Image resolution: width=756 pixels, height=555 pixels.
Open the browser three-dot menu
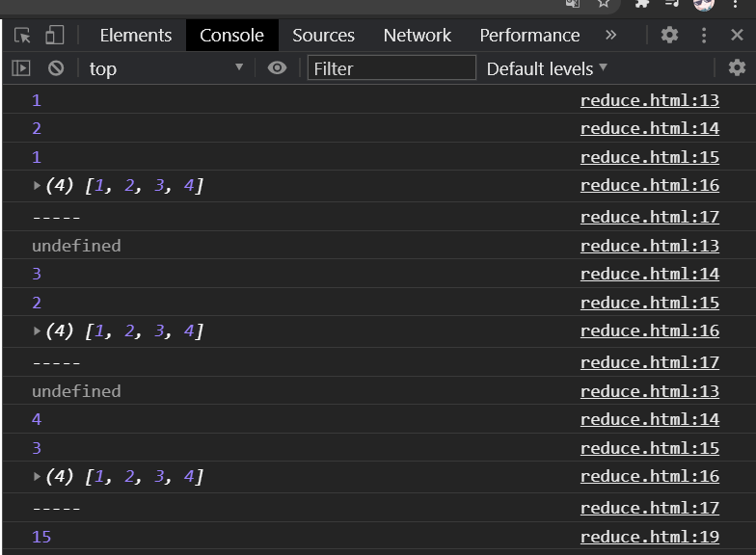[x=735, y=4]
